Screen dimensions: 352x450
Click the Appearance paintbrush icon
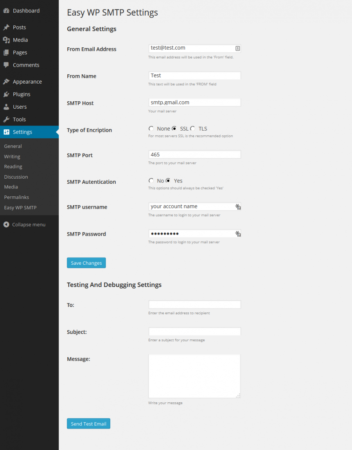tap(7, 81)
